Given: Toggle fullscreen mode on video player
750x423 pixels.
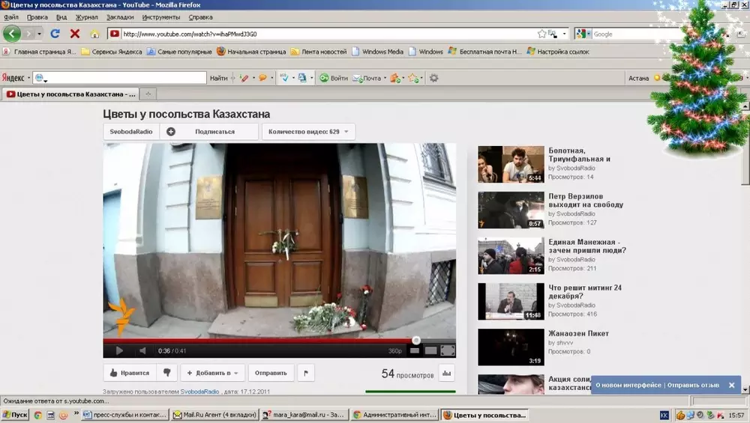Looking at the screenshot, I should (x=447, y=350).
